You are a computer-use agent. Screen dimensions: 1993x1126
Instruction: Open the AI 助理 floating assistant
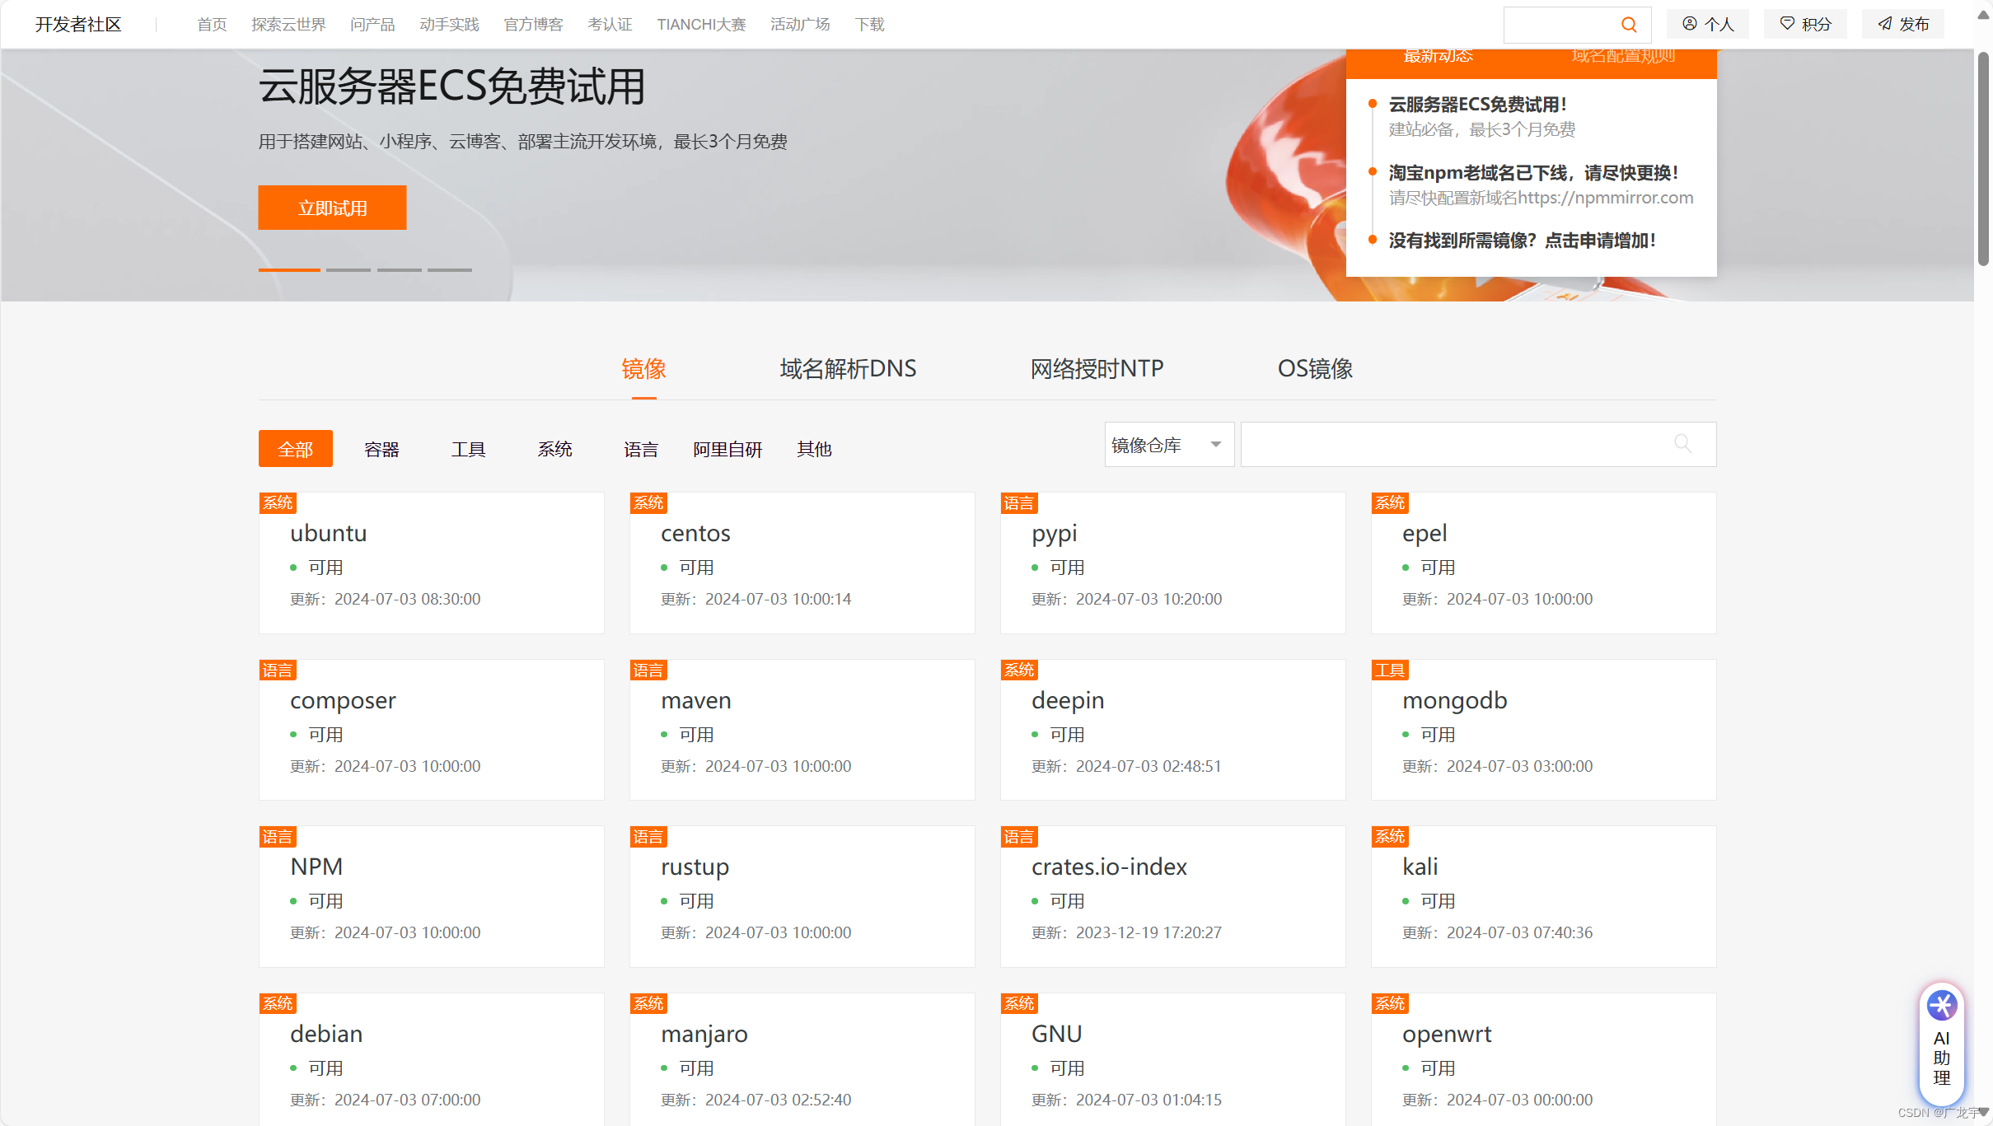tap(1941, 1044)
